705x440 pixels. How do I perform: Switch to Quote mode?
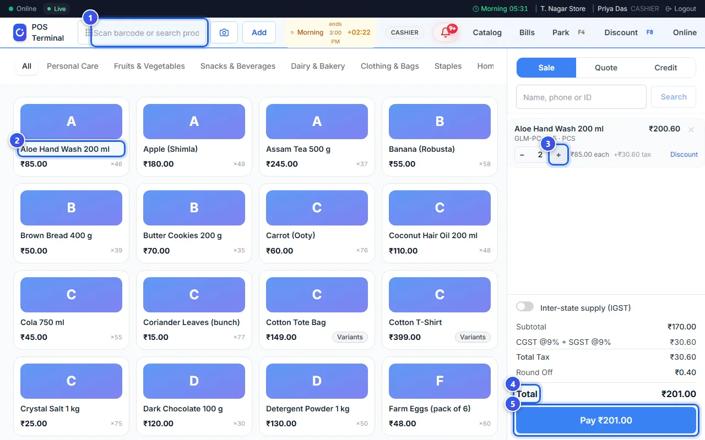click(606, 68)
